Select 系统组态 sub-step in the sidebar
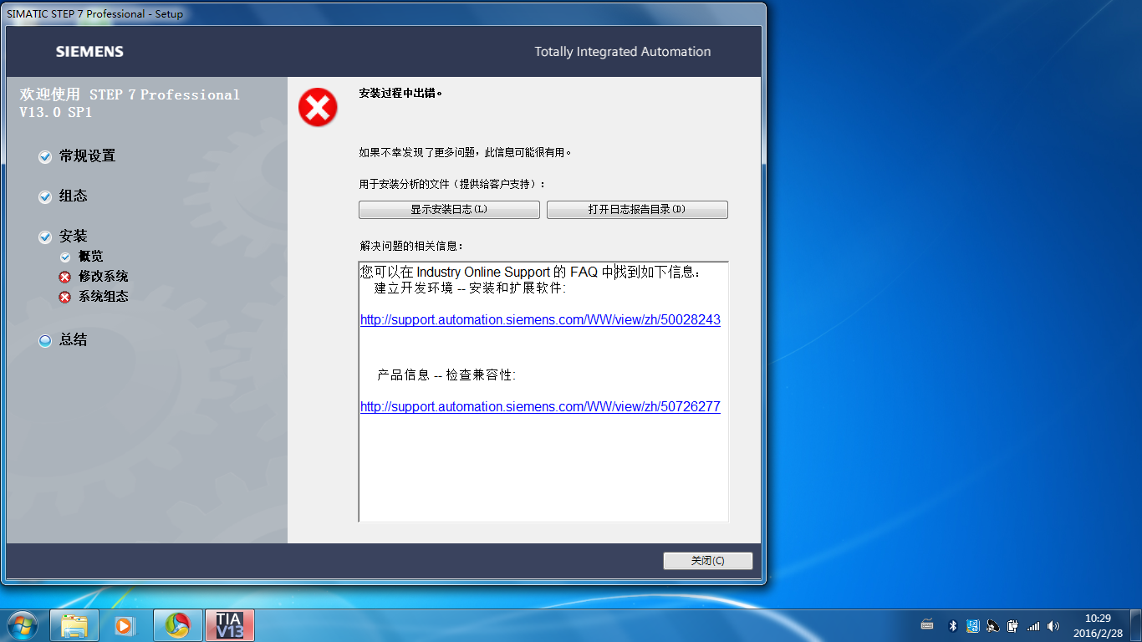 tap(104, 297)
